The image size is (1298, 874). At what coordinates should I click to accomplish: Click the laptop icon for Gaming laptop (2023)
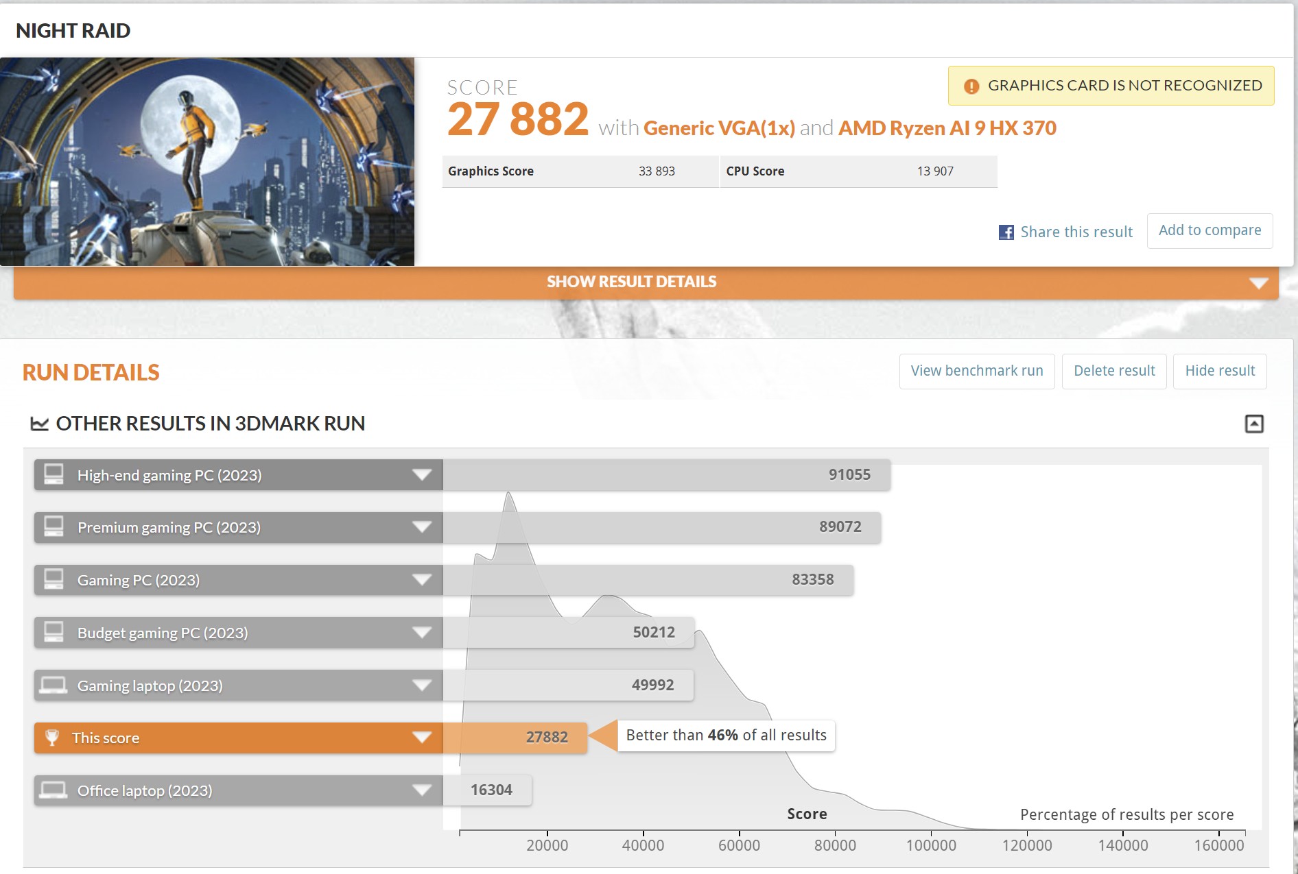(x=54, y=685)
